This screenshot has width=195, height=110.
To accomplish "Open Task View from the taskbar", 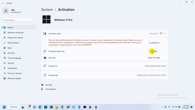I will click(23, 107).
